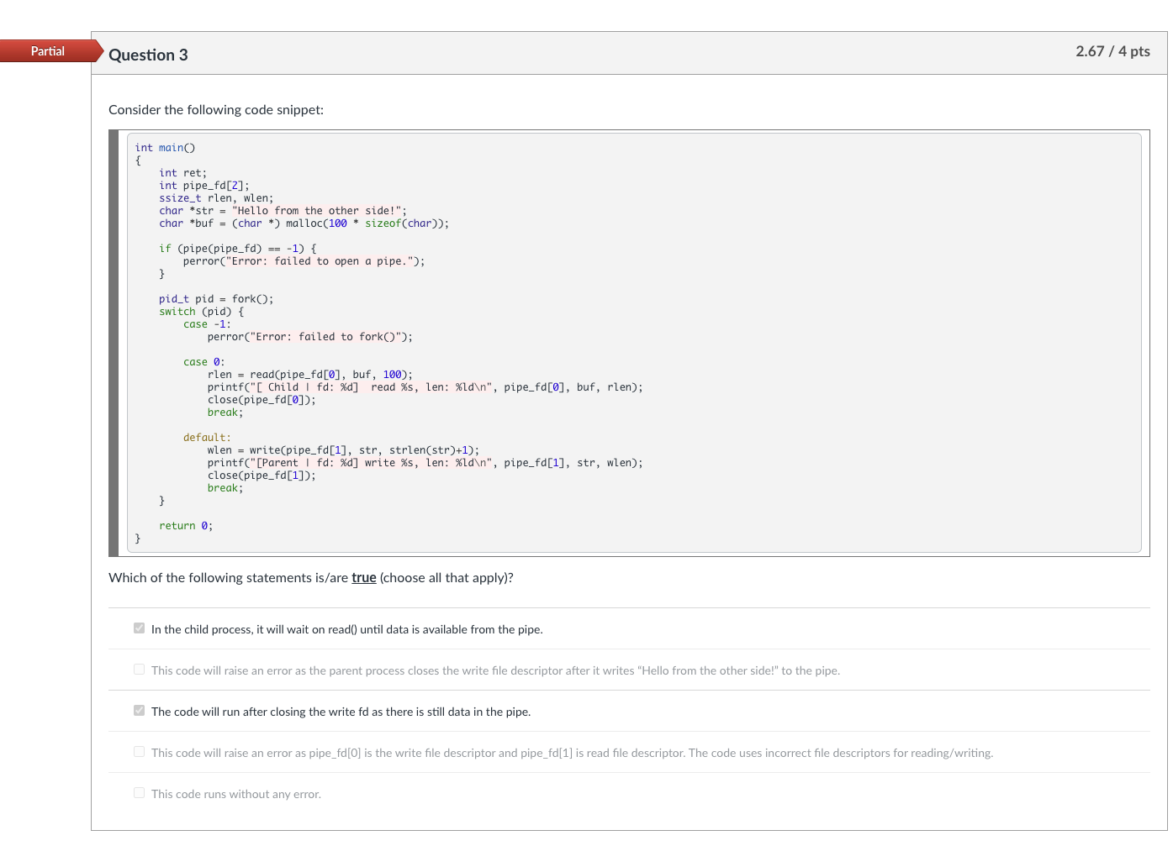Check the answer about child process waiting on read()
Viewport: 1173px width, 846px height.
tap(139, 628)
